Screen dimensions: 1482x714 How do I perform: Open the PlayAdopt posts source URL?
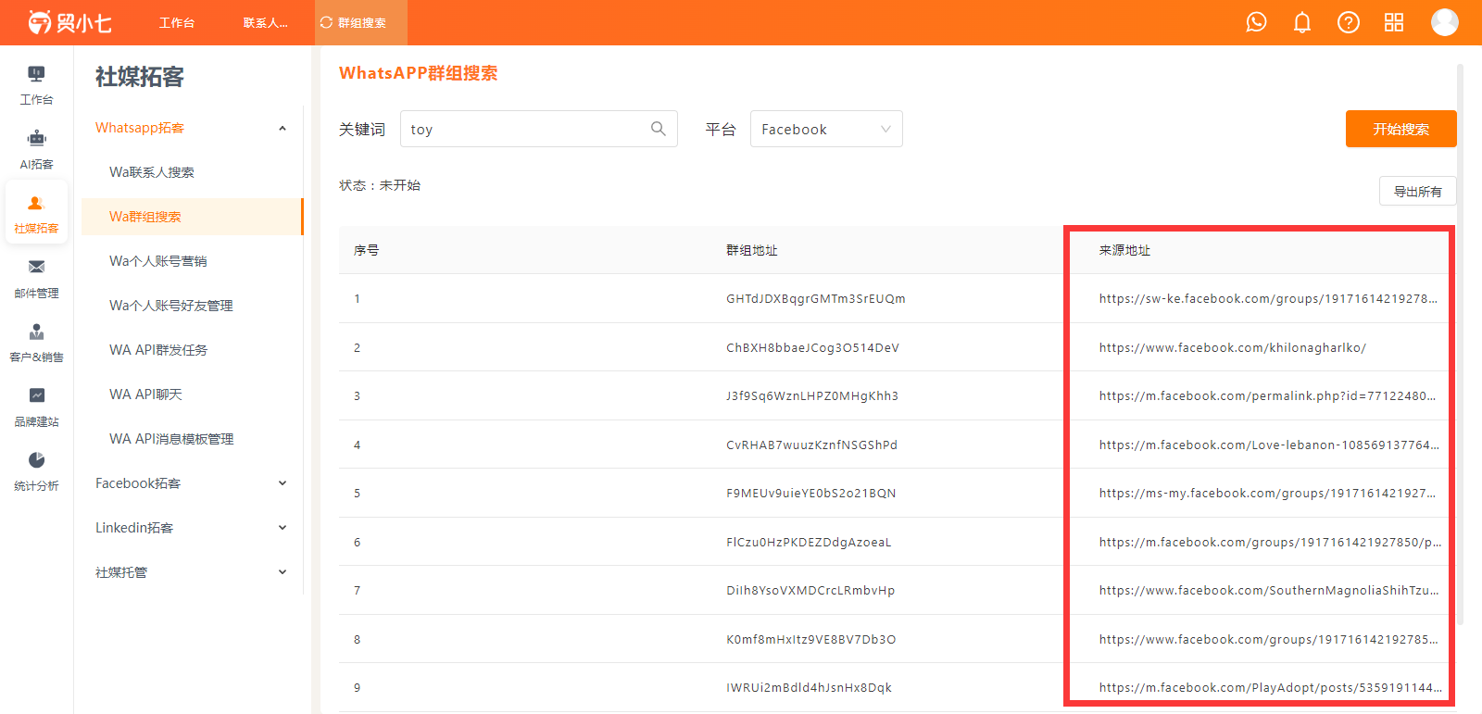(1271, 687)
